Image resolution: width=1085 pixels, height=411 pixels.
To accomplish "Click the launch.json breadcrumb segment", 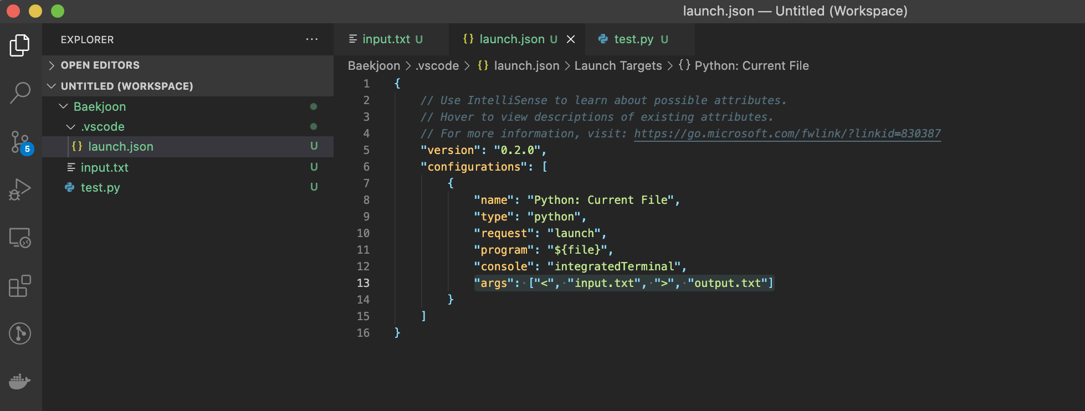I will click(526, 65).
